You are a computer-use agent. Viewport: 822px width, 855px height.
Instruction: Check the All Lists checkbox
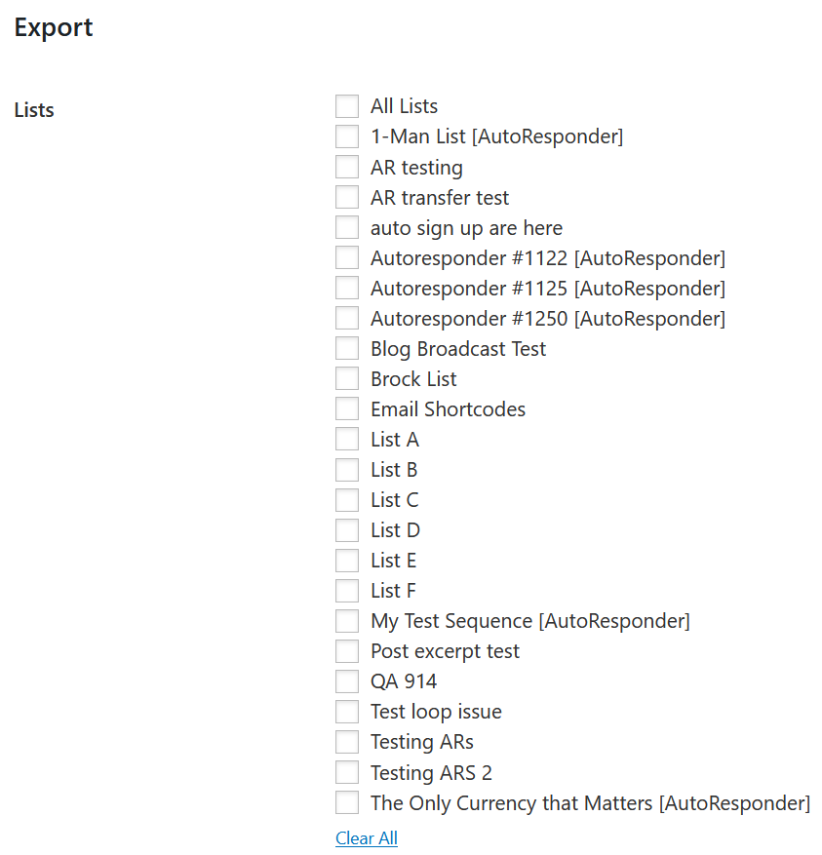pyautogui.click(x=347, y=106)
